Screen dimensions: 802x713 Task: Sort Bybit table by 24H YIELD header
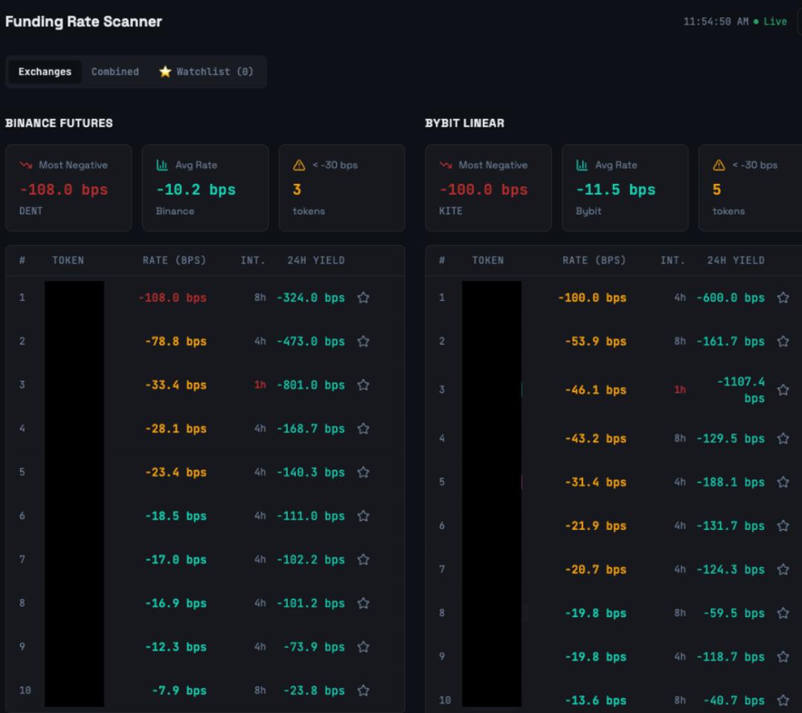tap(736, 260)
